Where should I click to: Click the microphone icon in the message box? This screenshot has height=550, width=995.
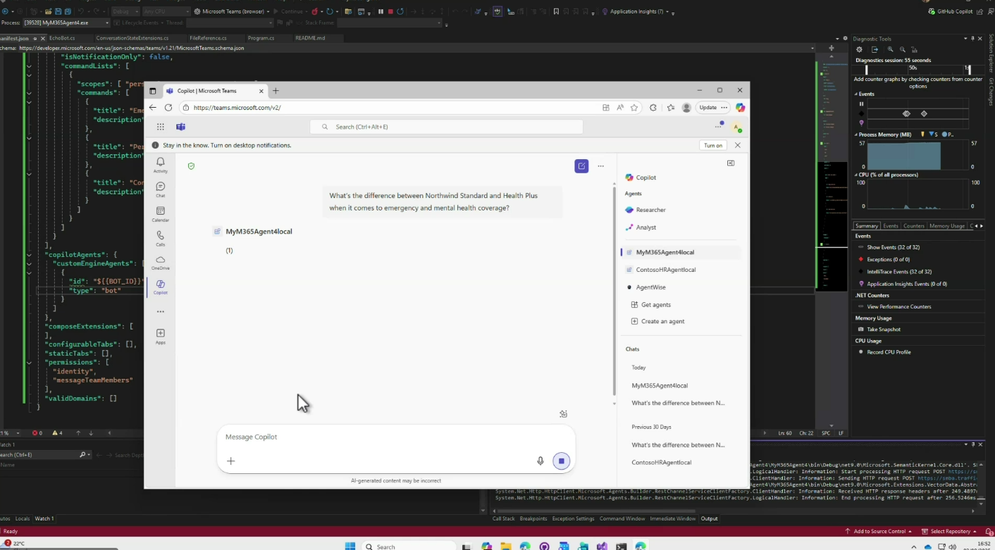[540, 461]
